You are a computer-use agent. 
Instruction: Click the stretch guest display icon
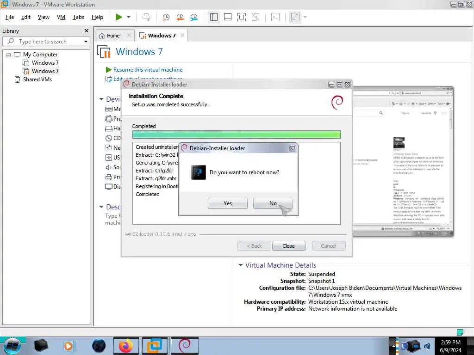click(x=295, y=17)
